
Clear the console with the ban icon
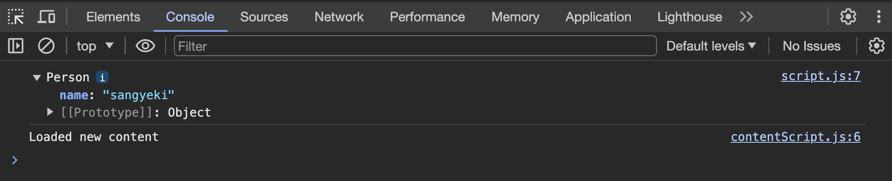pyautogui.click(x=46, y=46)
